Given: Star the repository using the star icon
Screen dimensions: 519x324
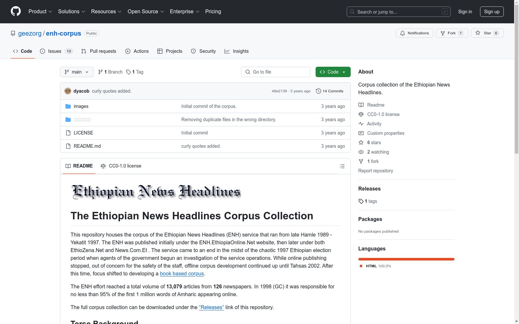Looking at the screenshot, I should tap(478, 33).
